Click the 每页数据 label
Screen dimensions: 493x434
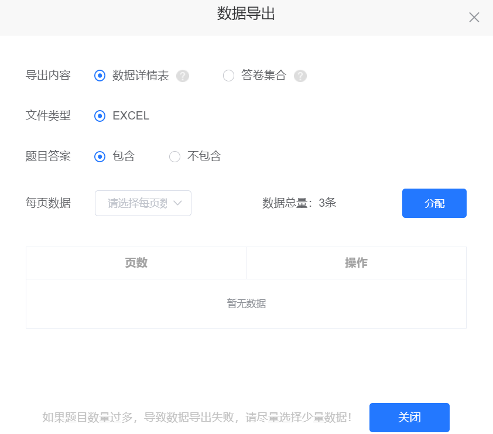click(x=48, y=203)
